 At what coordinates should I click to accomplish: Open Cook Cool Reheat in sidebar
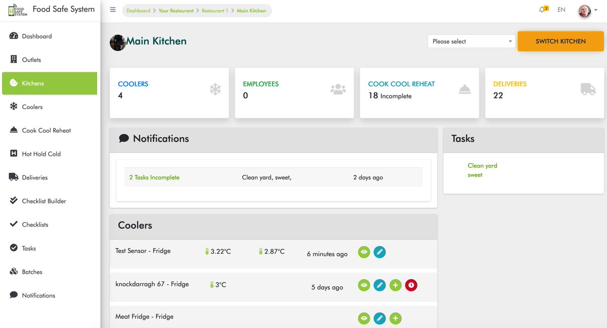(x=50, y=130)
